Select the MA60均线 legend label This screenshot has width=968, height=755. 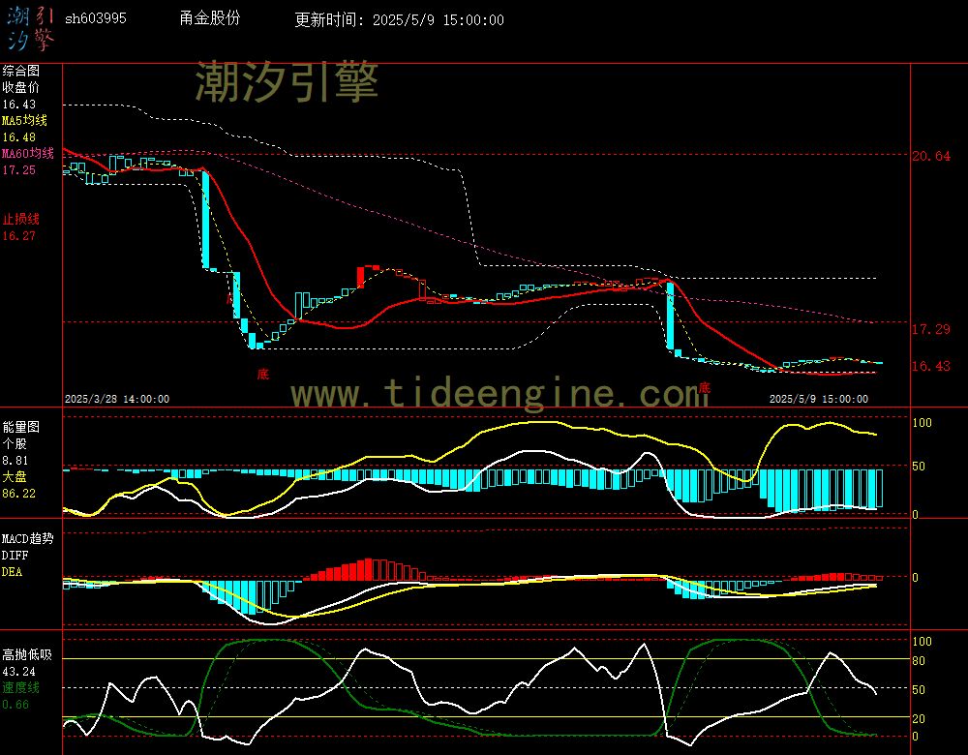pyautogui.click(x=28, y=153)
